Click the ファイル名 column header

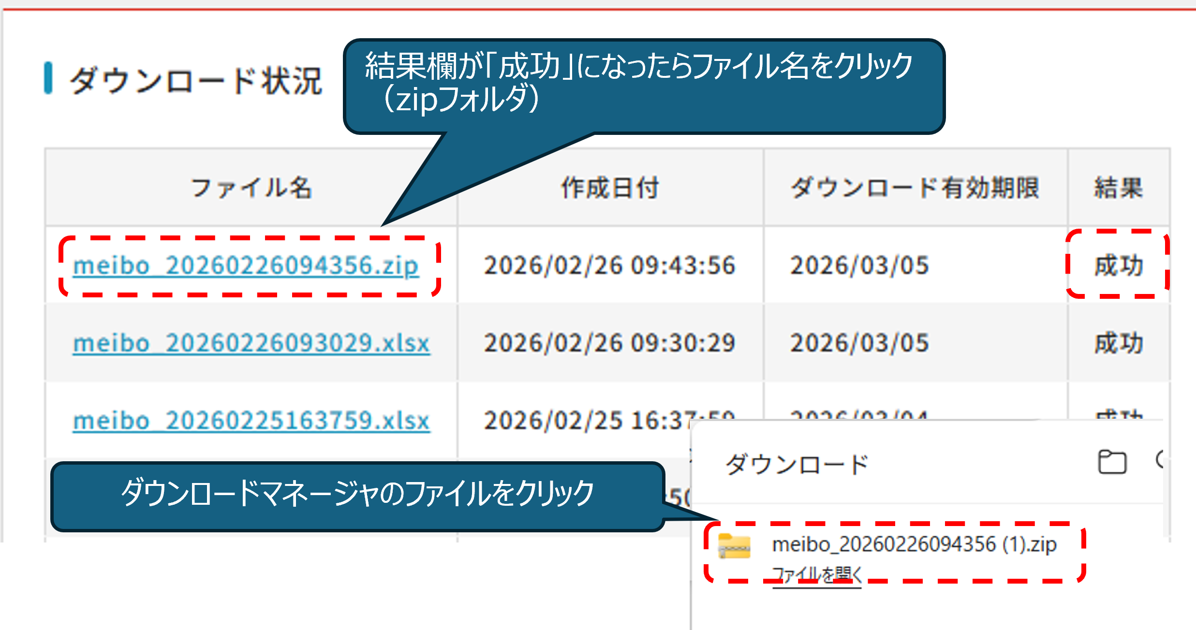[x=251, y=188]
